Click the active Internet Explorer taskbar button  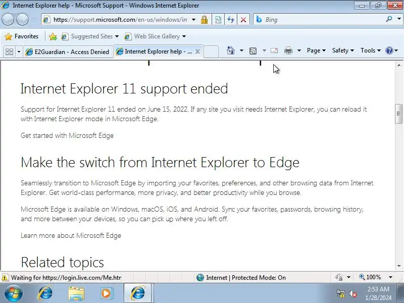click(138, 293)
